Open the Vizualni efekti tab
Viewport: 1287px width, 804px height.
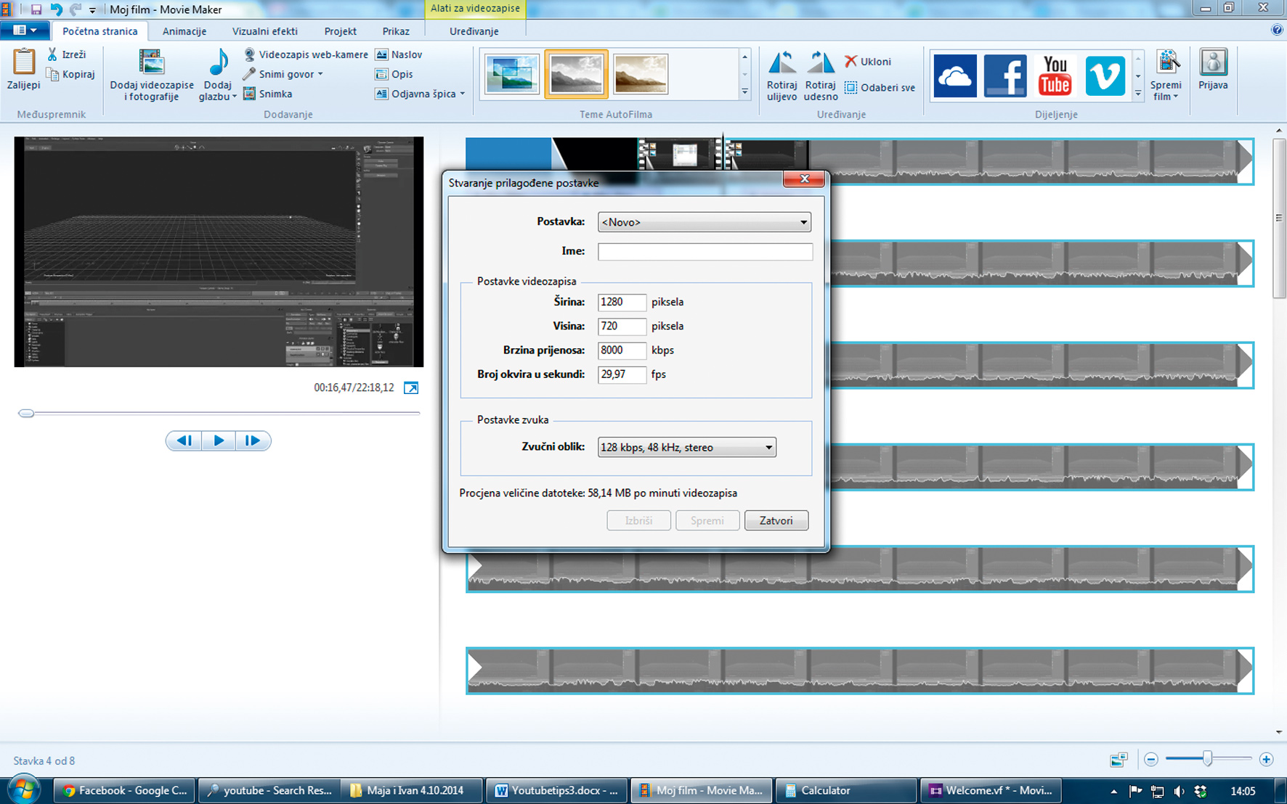click(264, 31)
